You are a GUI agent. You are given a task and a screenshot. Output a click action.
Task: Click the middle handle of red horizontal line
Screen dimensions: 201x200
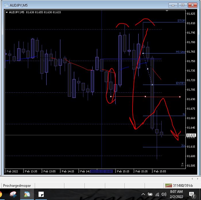(x=145, y=96)
